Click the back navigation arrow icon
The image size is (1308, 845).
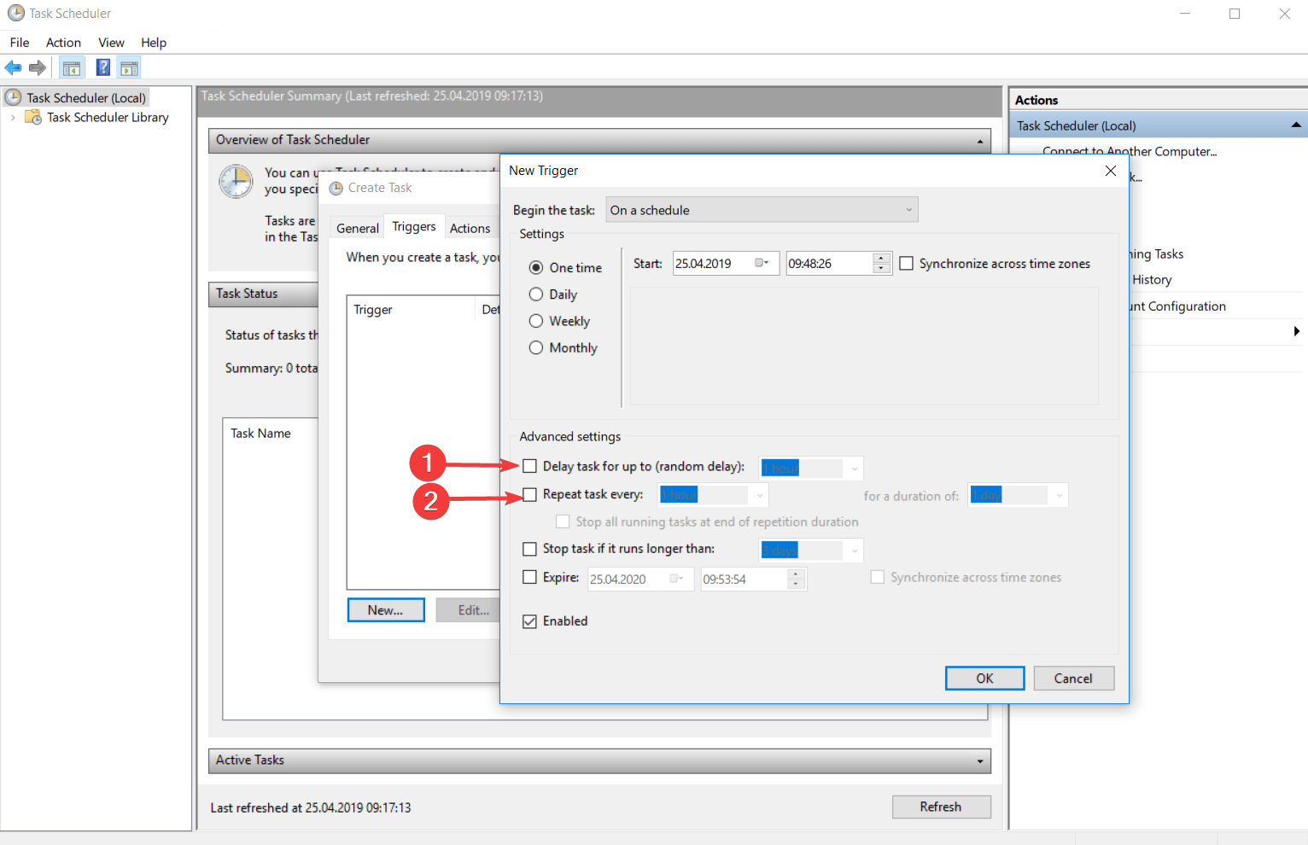pos(13,67)
